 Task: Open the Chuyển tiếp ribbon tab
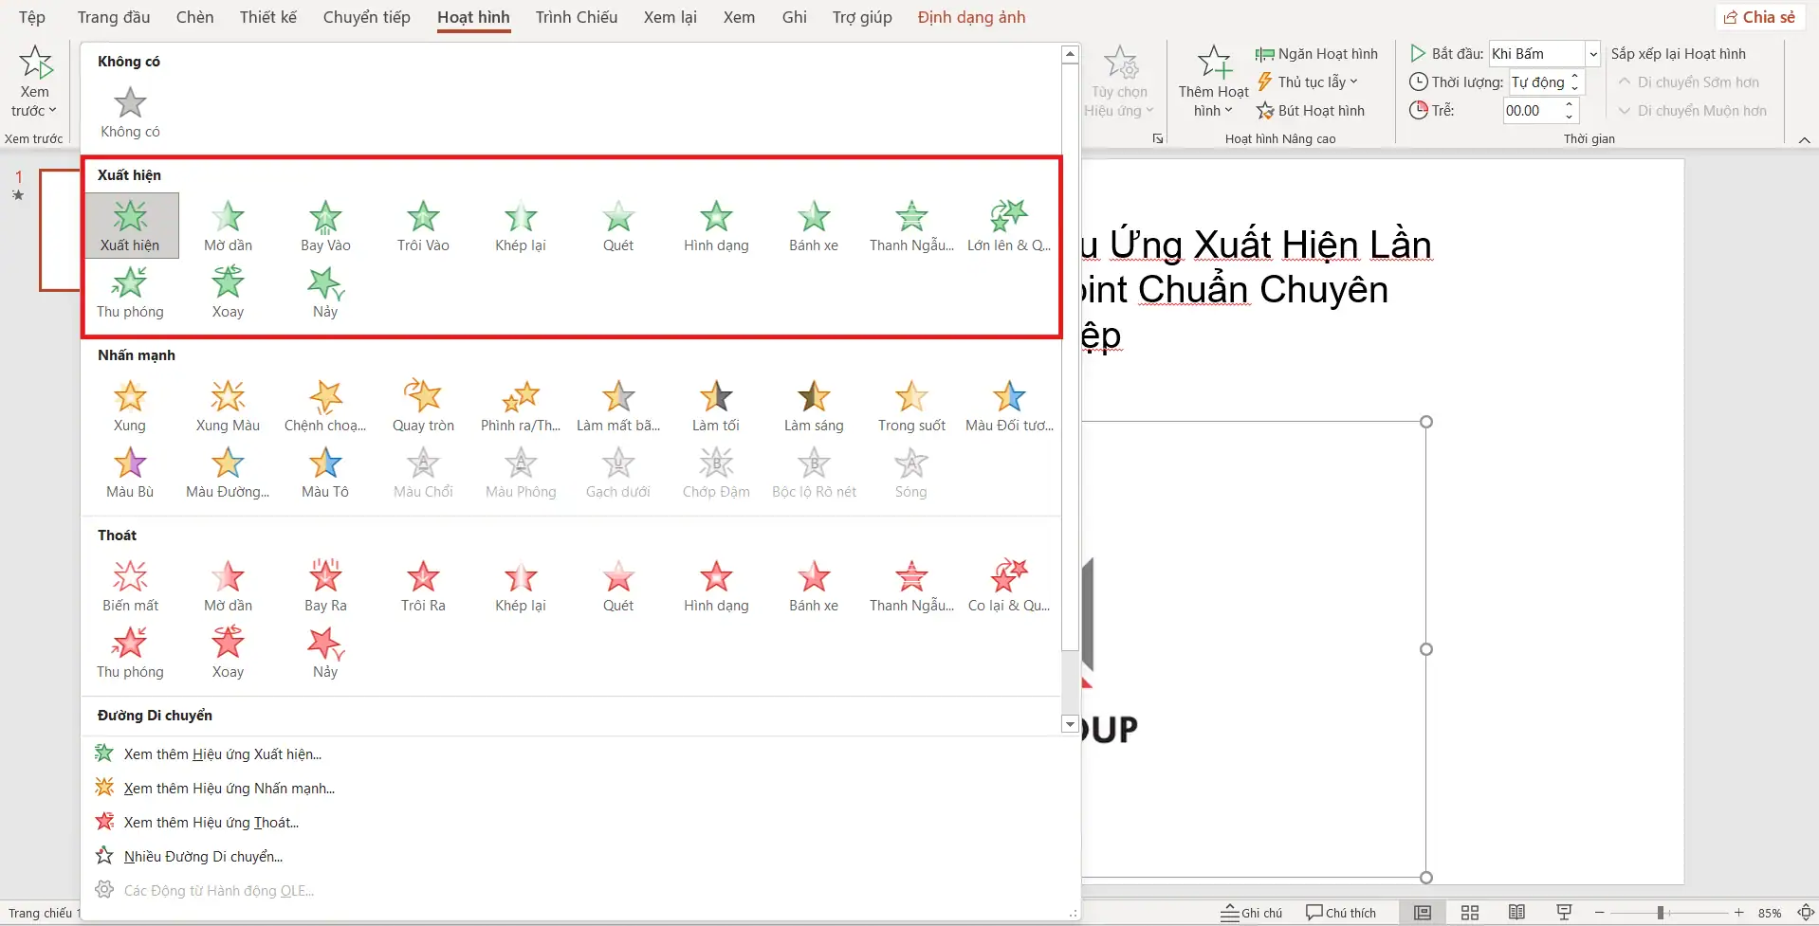point(366,17)
